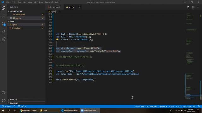The height and width of the screenshot is (113, 202).
Task: Open the Go menu
Action: point(36,2)
